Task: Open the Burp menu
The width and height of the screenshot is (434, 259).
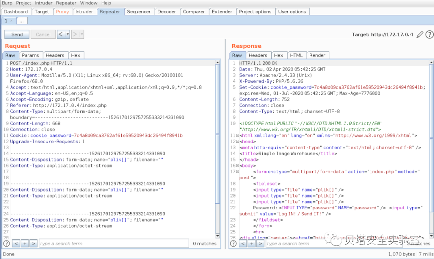Action: click(x=7, y=3)
